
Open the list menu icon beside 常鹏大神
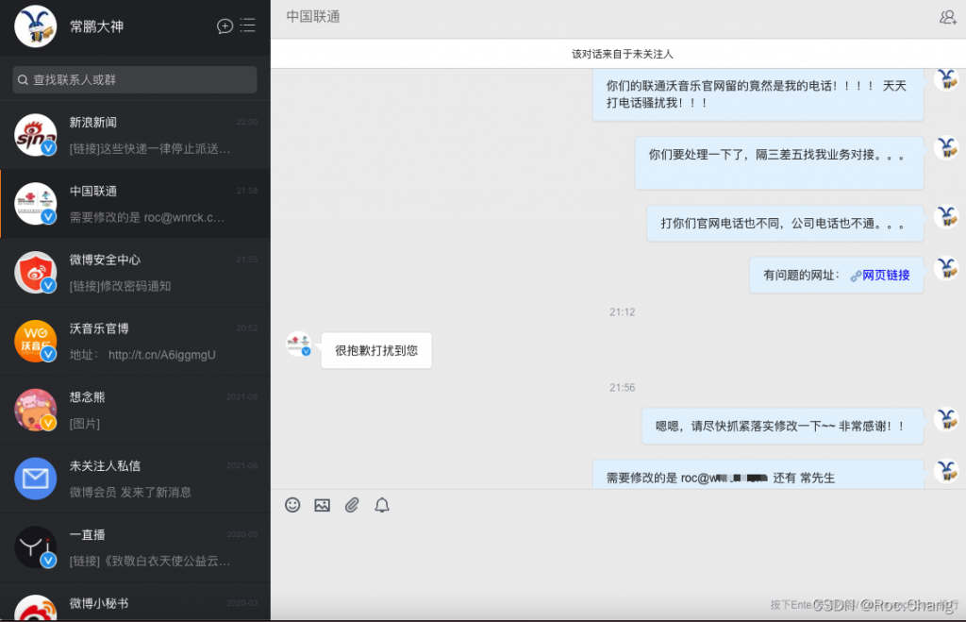pos(248,25)
